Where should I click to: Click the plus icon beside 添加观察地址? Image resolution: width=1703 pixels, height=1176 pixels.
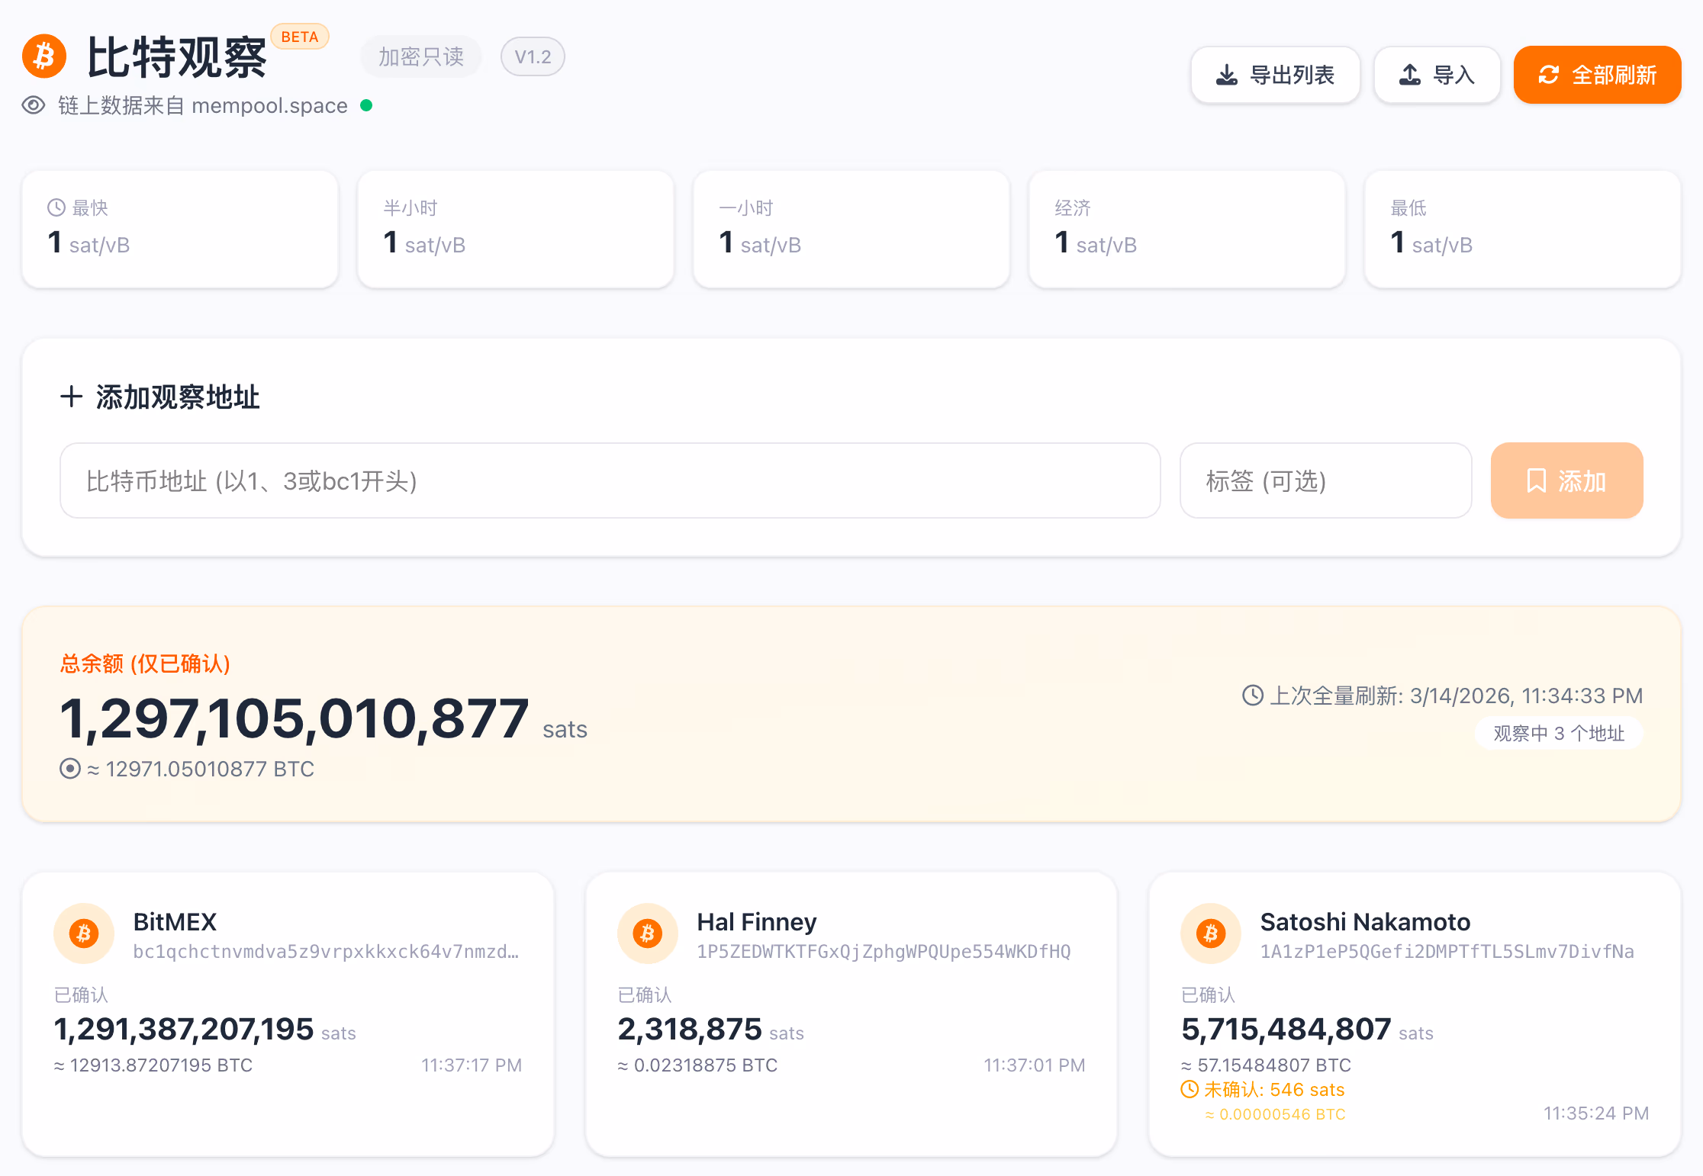click(x=71, y=397)
